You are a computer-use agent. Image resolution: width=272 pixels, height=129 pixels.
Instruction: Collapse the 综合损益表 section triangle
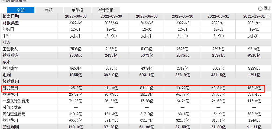[x=4, y=1]
